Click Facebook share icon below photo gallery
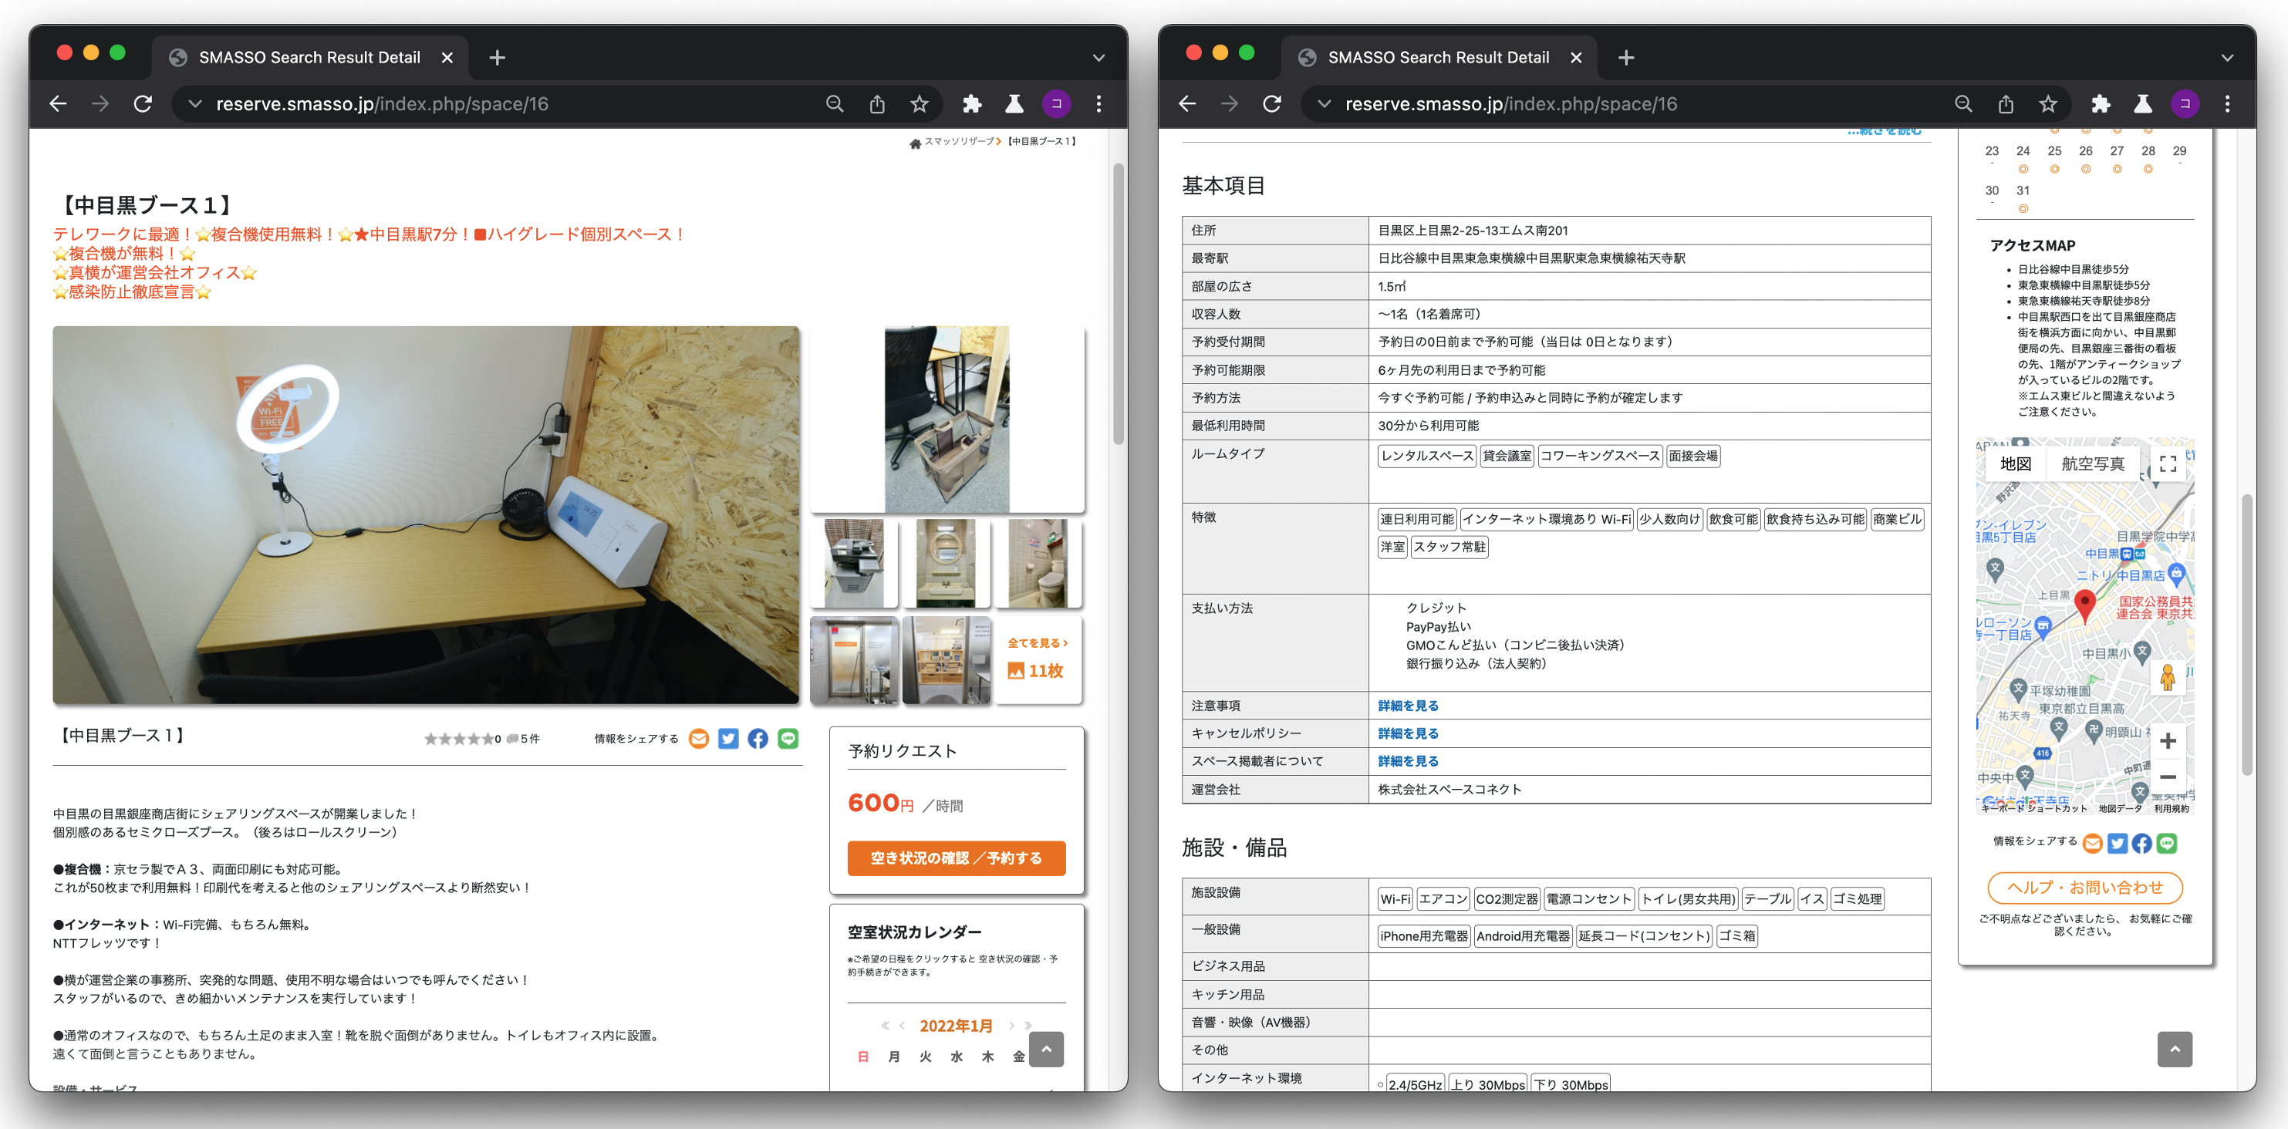Image resolution: width=2288 pixels, height=1129 pixels. click(x=758, y=738)
